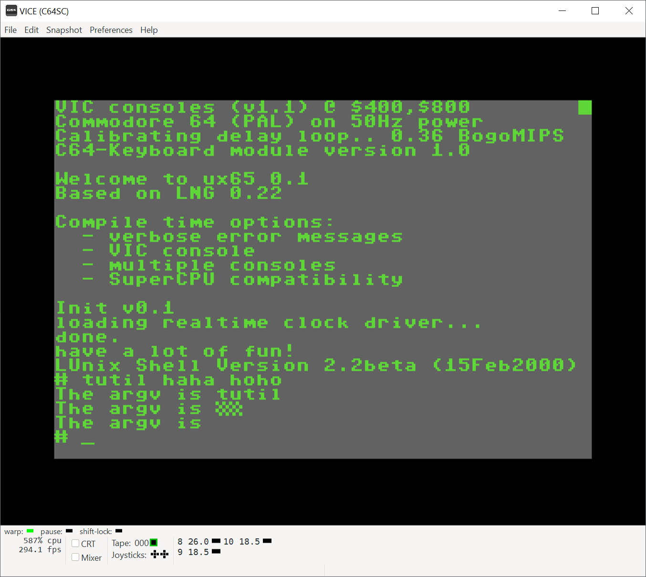This screenshot has height=577, width=646.
Task: Open the File menu
Action: 10,30
